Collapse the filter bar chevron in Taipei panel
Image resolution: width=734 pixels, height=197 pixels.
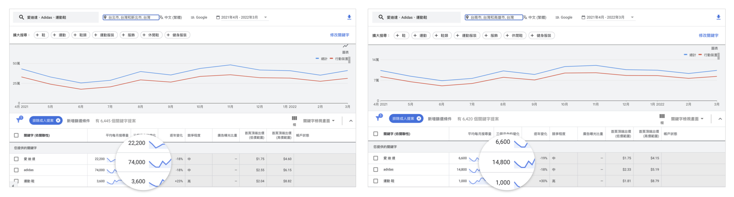(x=351, y=121)
